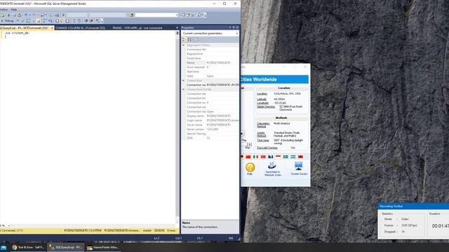This screenshot has width=449, height=252.
Task: Click the Find icon beside the toolbar search box
Action: 132,15
